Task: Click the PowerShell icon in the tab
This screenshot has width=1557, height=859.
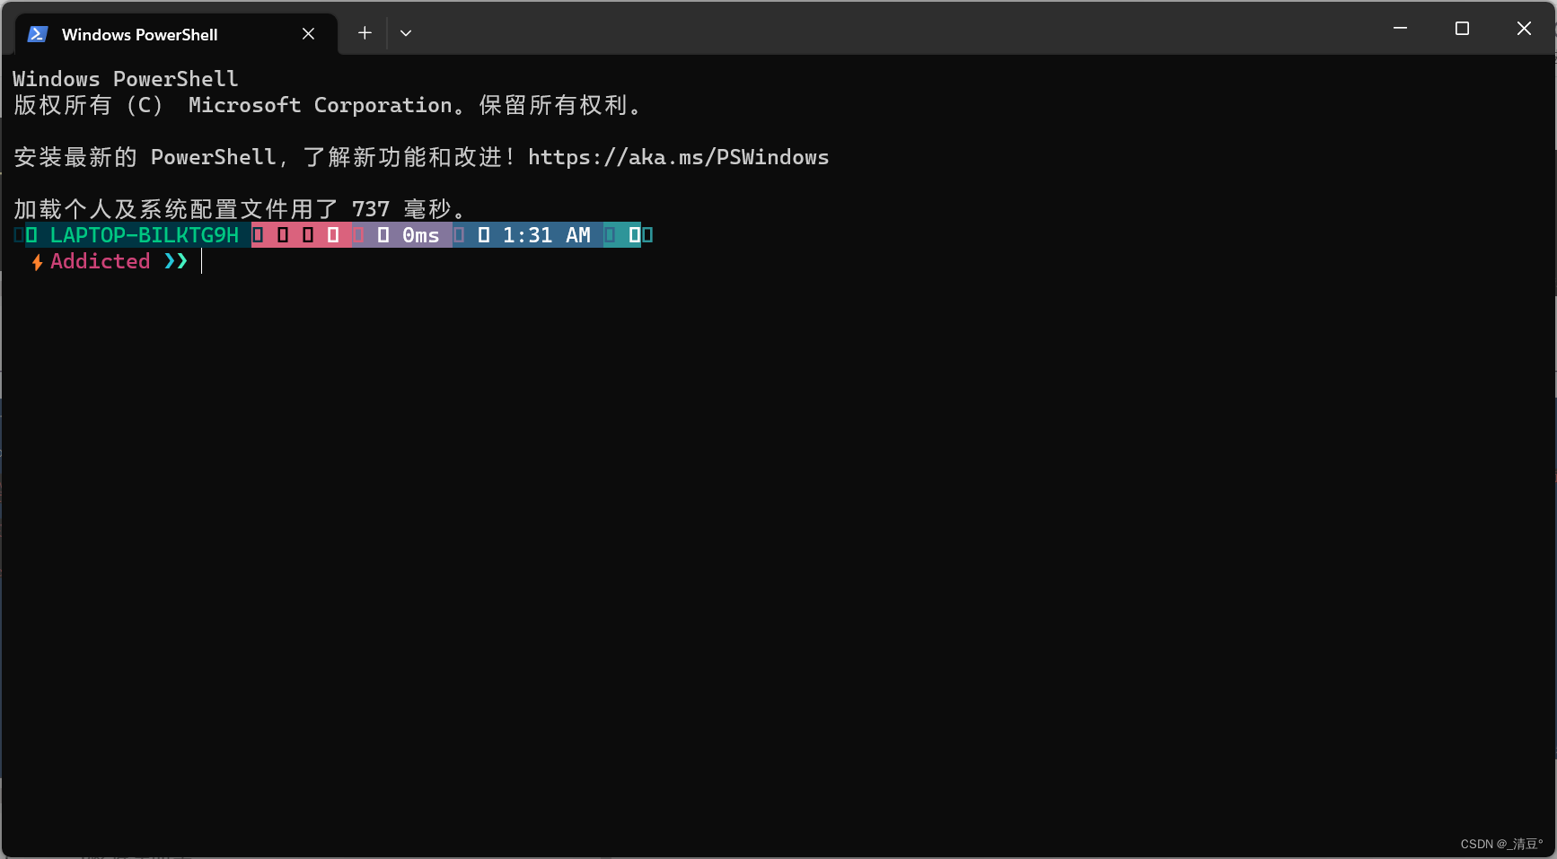Action: [x=38, y=34]
